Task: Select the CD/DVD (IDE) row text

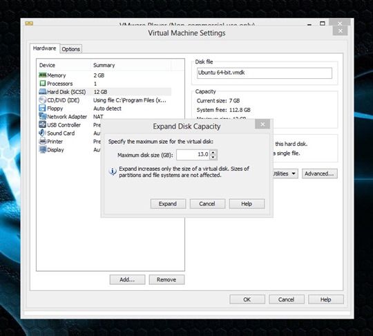Action: 64,100
